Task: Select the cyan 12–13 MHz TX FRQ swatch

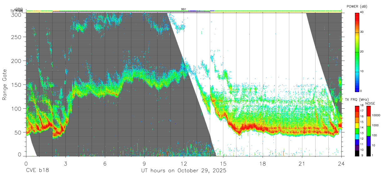Action: tap(357, 136)
